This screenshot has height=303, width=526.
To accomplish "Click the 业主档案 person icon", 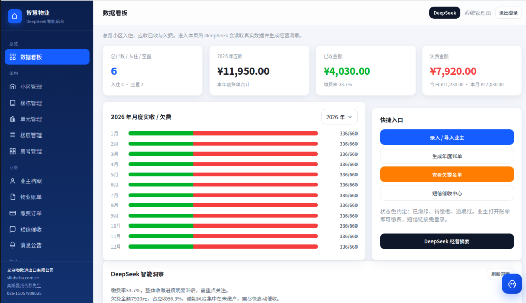I will click(x=13, y=181).
